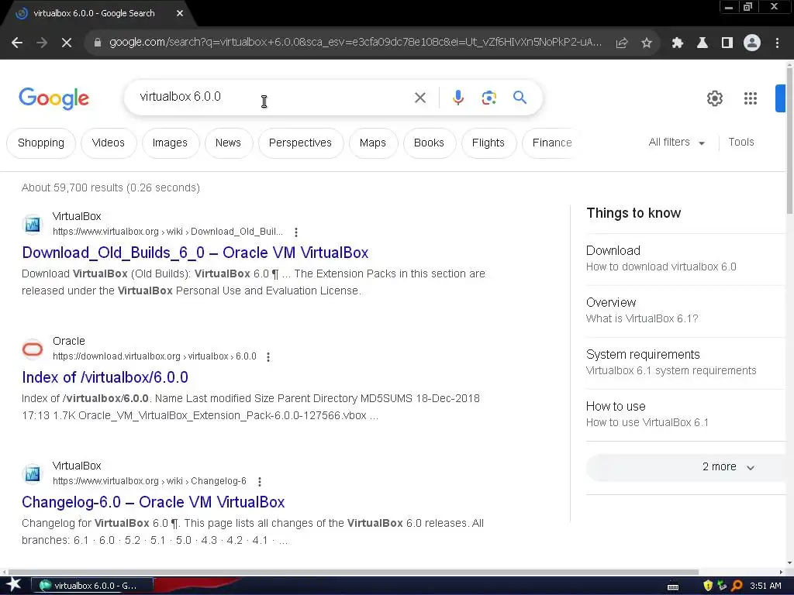
Task: Click VirtualBox favicon of the first result
Action: point(33,224)
